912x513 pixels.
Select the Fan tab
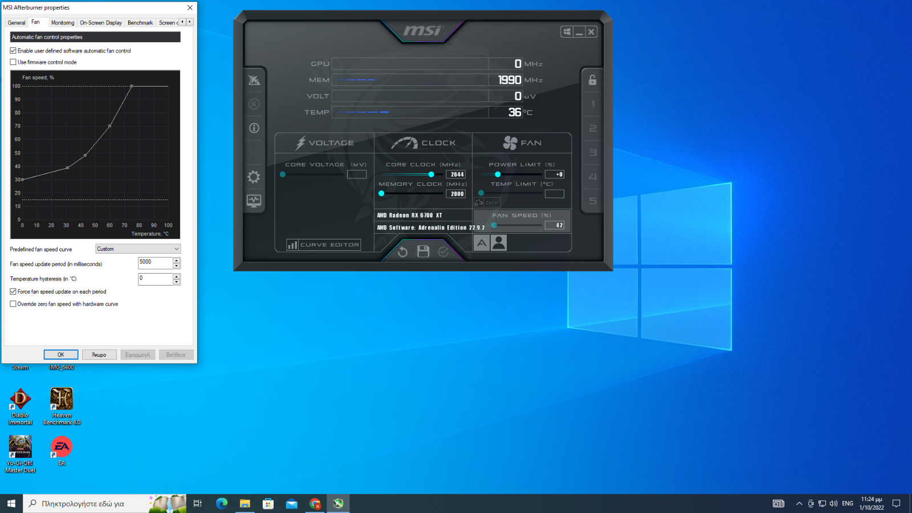pos(36,22)
